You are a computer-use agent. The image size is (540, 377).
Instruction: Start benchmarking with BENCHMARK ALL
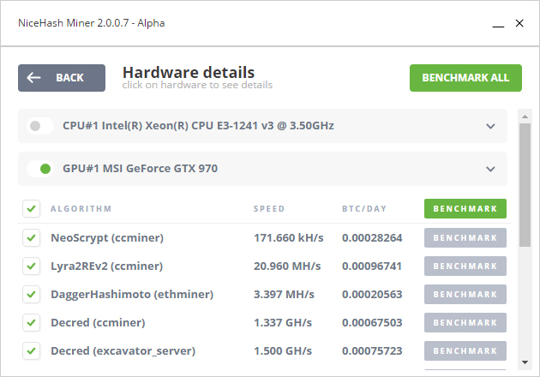pyautogui.click(x=465, y=78)
